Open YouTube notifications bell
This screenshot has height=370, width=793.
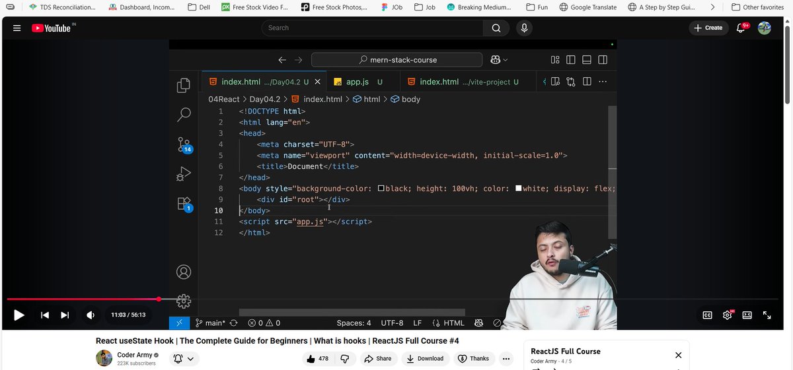(741, 28)
